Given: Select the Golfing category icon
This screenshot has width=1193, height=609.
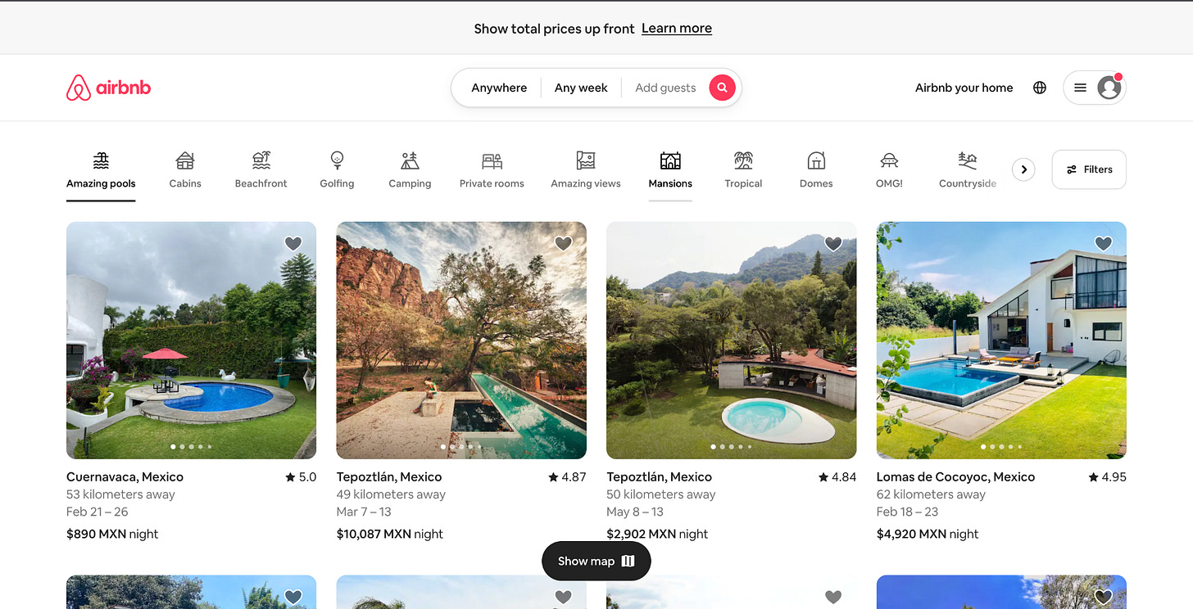Looking at the screenshot, I should click(x=337, y=160).
